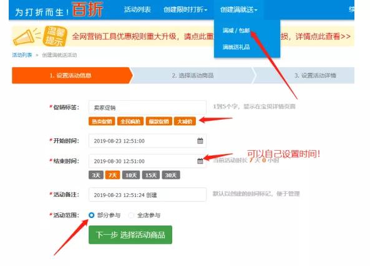This screenshot has height=266, width=370.
Task: Expand the 创建满就送 dropdown menu
Action: click(238, 10)
